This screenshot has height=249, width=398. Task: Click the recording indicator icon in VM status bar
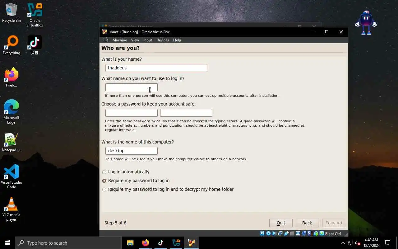(x=304, y=233)
